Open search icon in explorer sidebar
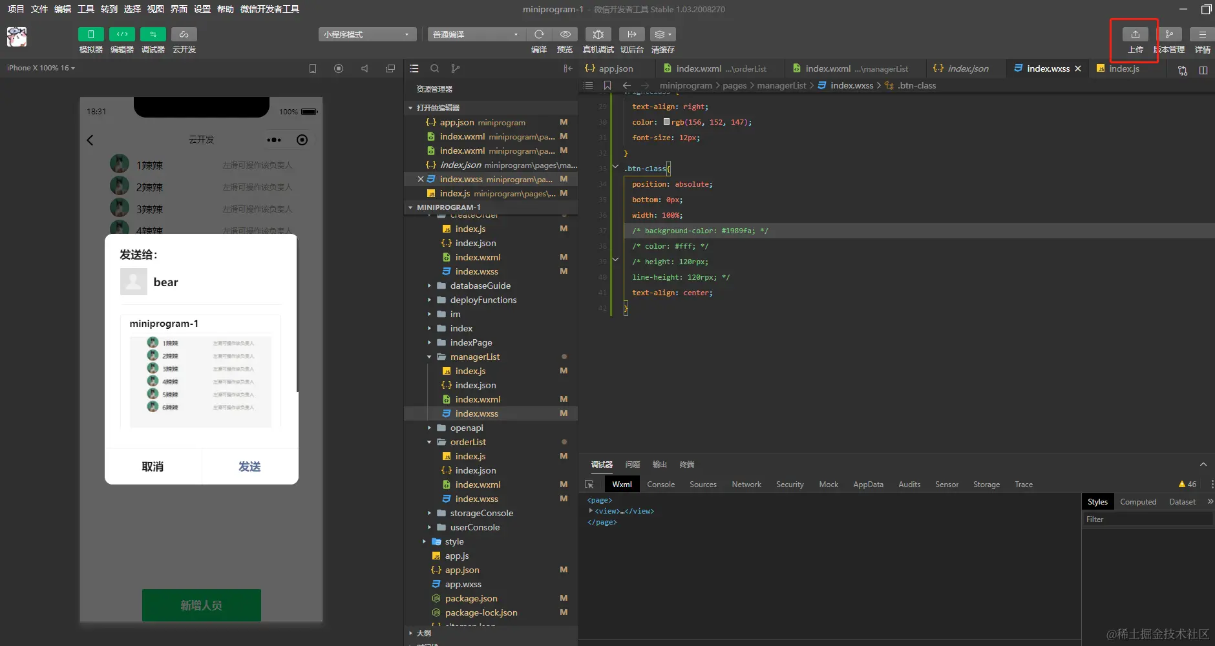Image resolution: width=1215 pixels, height=646 pixels. pos(435,68)
